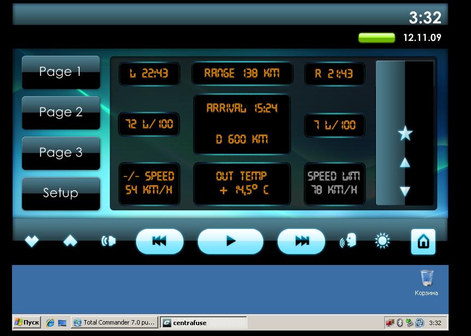Screen dimensions: 471x336
Task: Switch to Page 3
Action: [x=61, y=153]
